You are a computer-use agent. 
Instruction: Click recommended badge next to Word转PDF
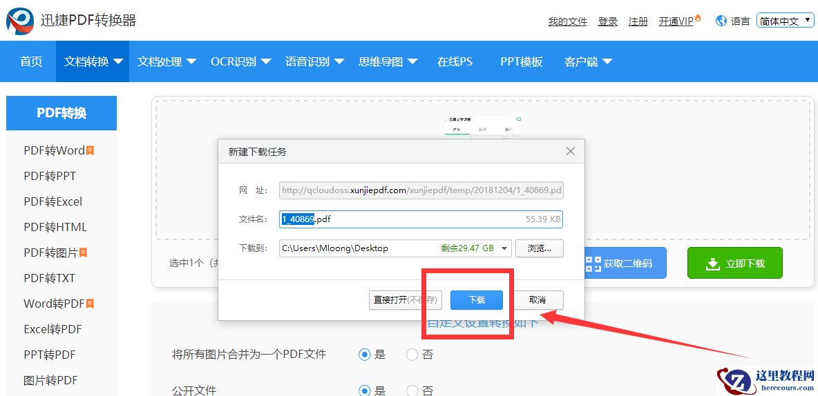91,304
